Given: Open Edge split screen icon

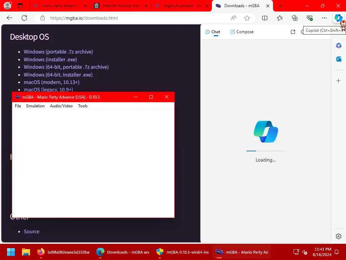Looking at the screenshot, I should pos(265,18).
